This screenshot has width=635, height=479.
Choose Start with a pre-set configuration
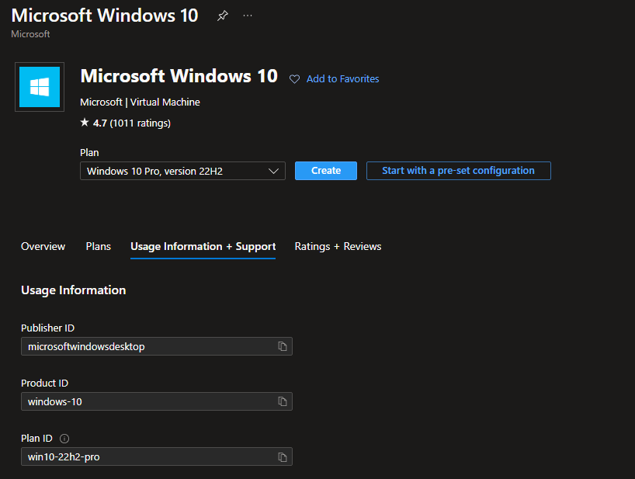pos(458,171)
